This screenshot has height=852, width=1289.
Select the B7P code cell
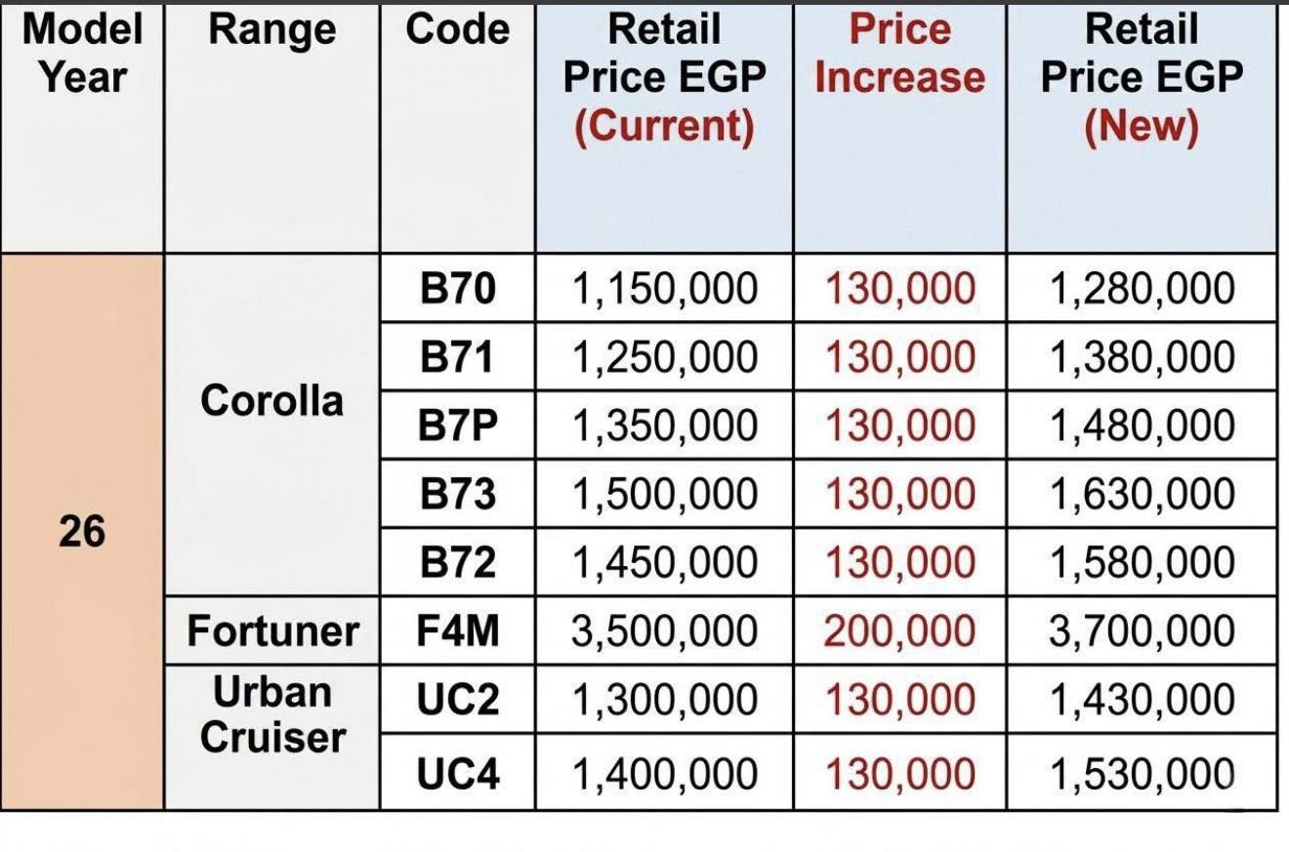click(457, 426)
